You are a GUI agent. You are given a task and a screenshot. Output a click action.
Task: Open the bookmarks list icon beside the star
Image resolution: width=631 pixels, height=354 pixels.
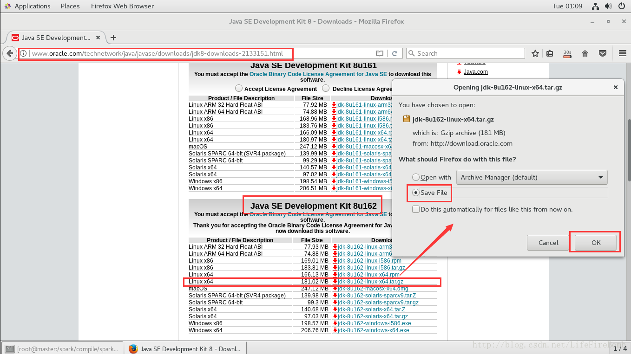coord(550,53)
